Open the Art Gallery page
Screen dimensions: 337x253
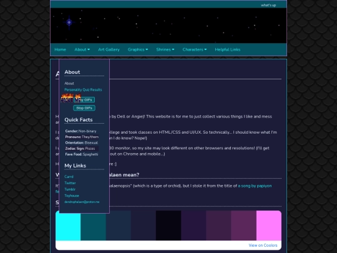click(x=109, y=49)
